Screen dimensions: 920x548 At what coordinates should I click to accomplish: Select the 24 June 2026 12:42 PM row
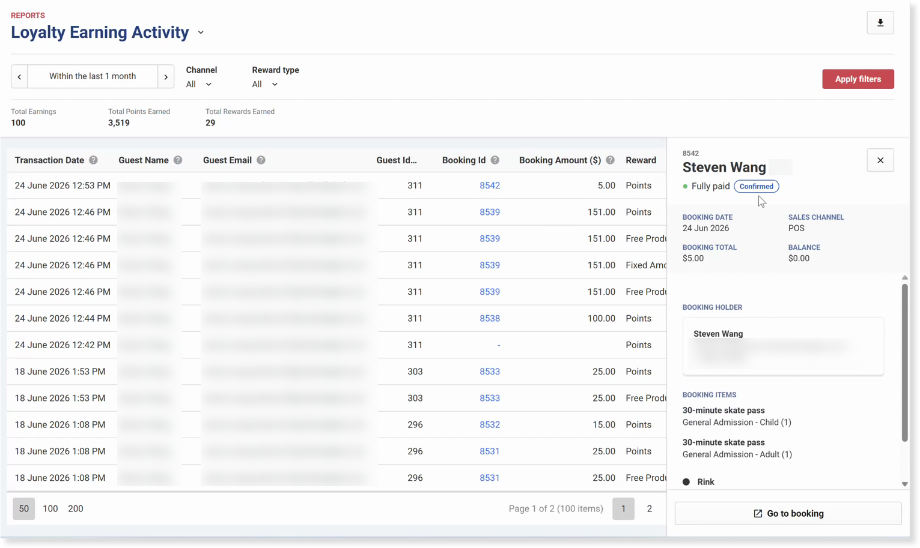337,345
